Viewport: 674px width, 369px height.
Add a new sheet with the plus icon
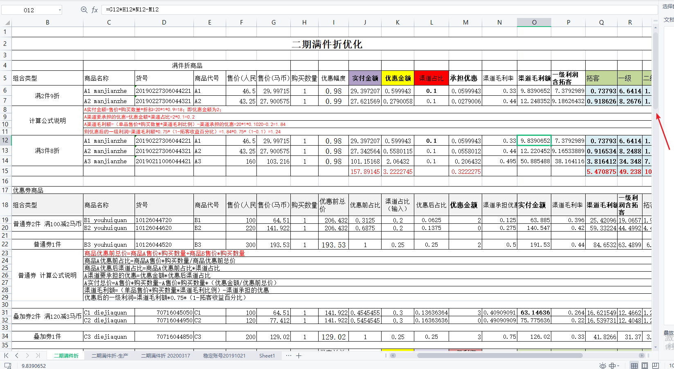coord(299,355)
